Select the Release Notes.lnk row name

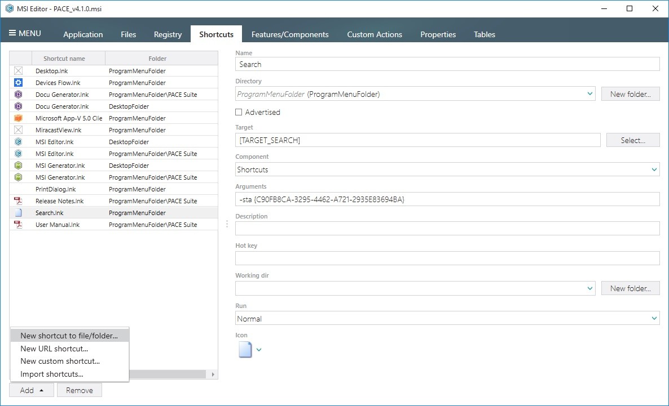59,201
